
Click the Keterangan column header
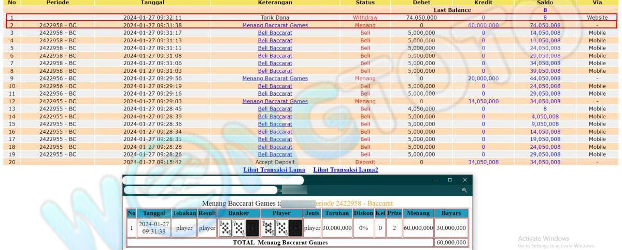275,3
